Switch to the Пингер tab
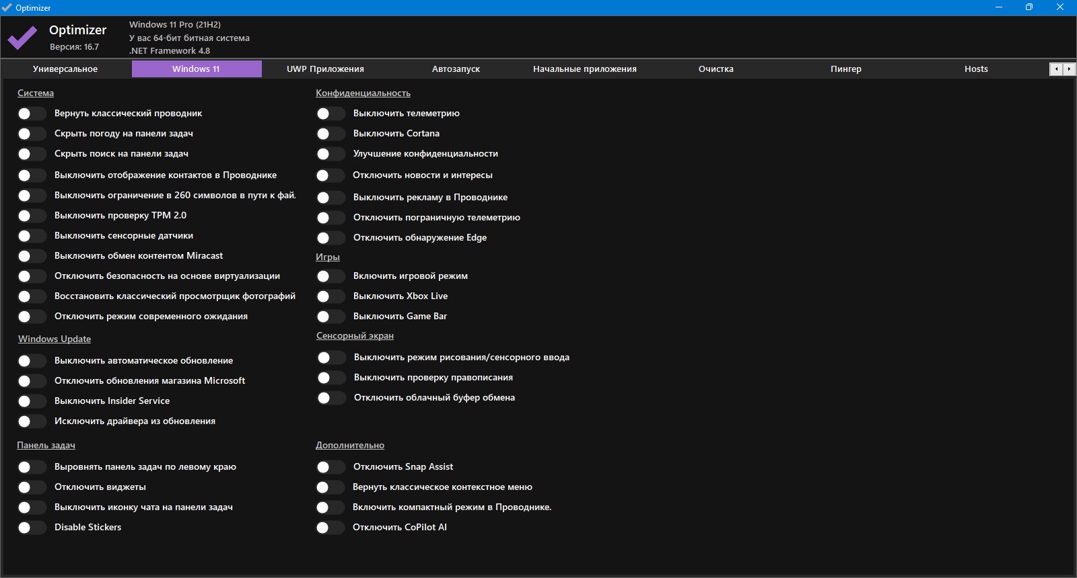 click(x=846, y=69)
